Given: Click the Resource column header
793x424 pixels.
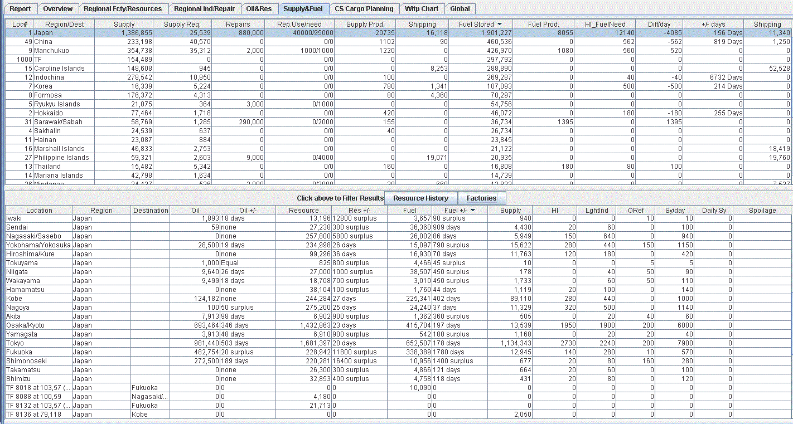Looking at the screenshot, I should pyautogui.click(x=304, y=211).
